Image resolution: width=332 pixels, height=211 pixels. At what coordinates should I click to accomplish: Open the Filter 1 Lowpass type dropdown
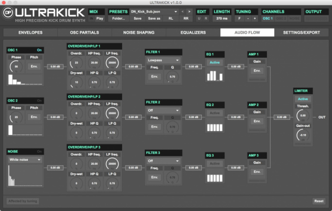[163, 60]
